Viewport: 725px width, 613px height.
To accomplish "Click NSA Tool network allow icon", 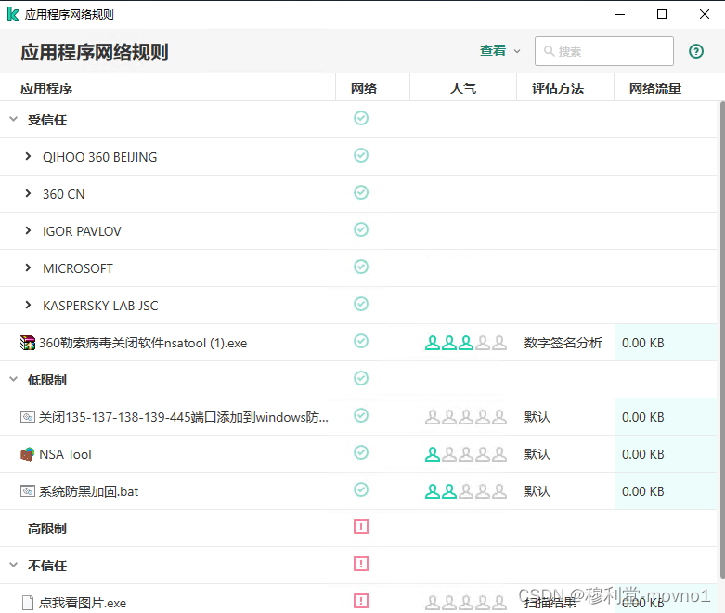I will pos(361,452).
